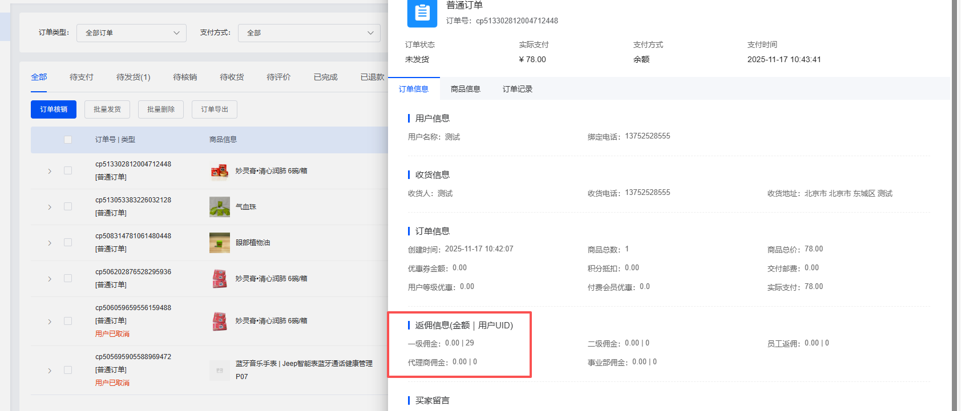Click the 绑定电话 number 13752528555

tap(648, 136)
